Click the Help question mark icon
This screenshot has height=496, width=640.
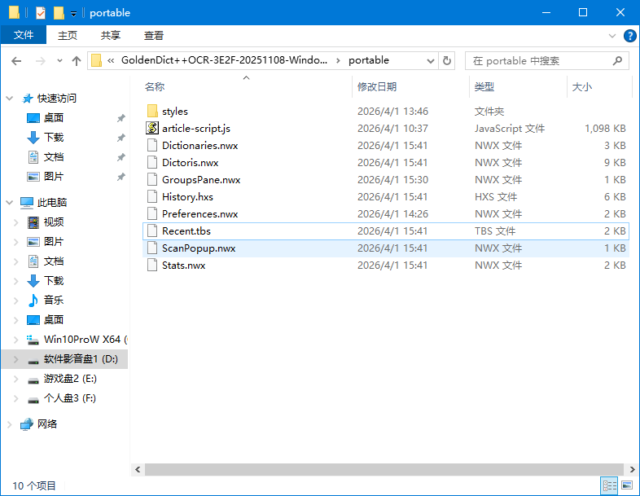click(629, 36)
